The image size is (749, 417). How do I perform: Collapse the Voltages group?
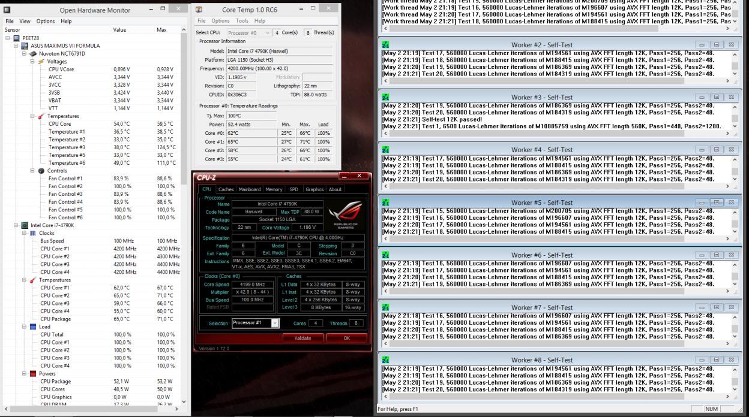[32, 61]
